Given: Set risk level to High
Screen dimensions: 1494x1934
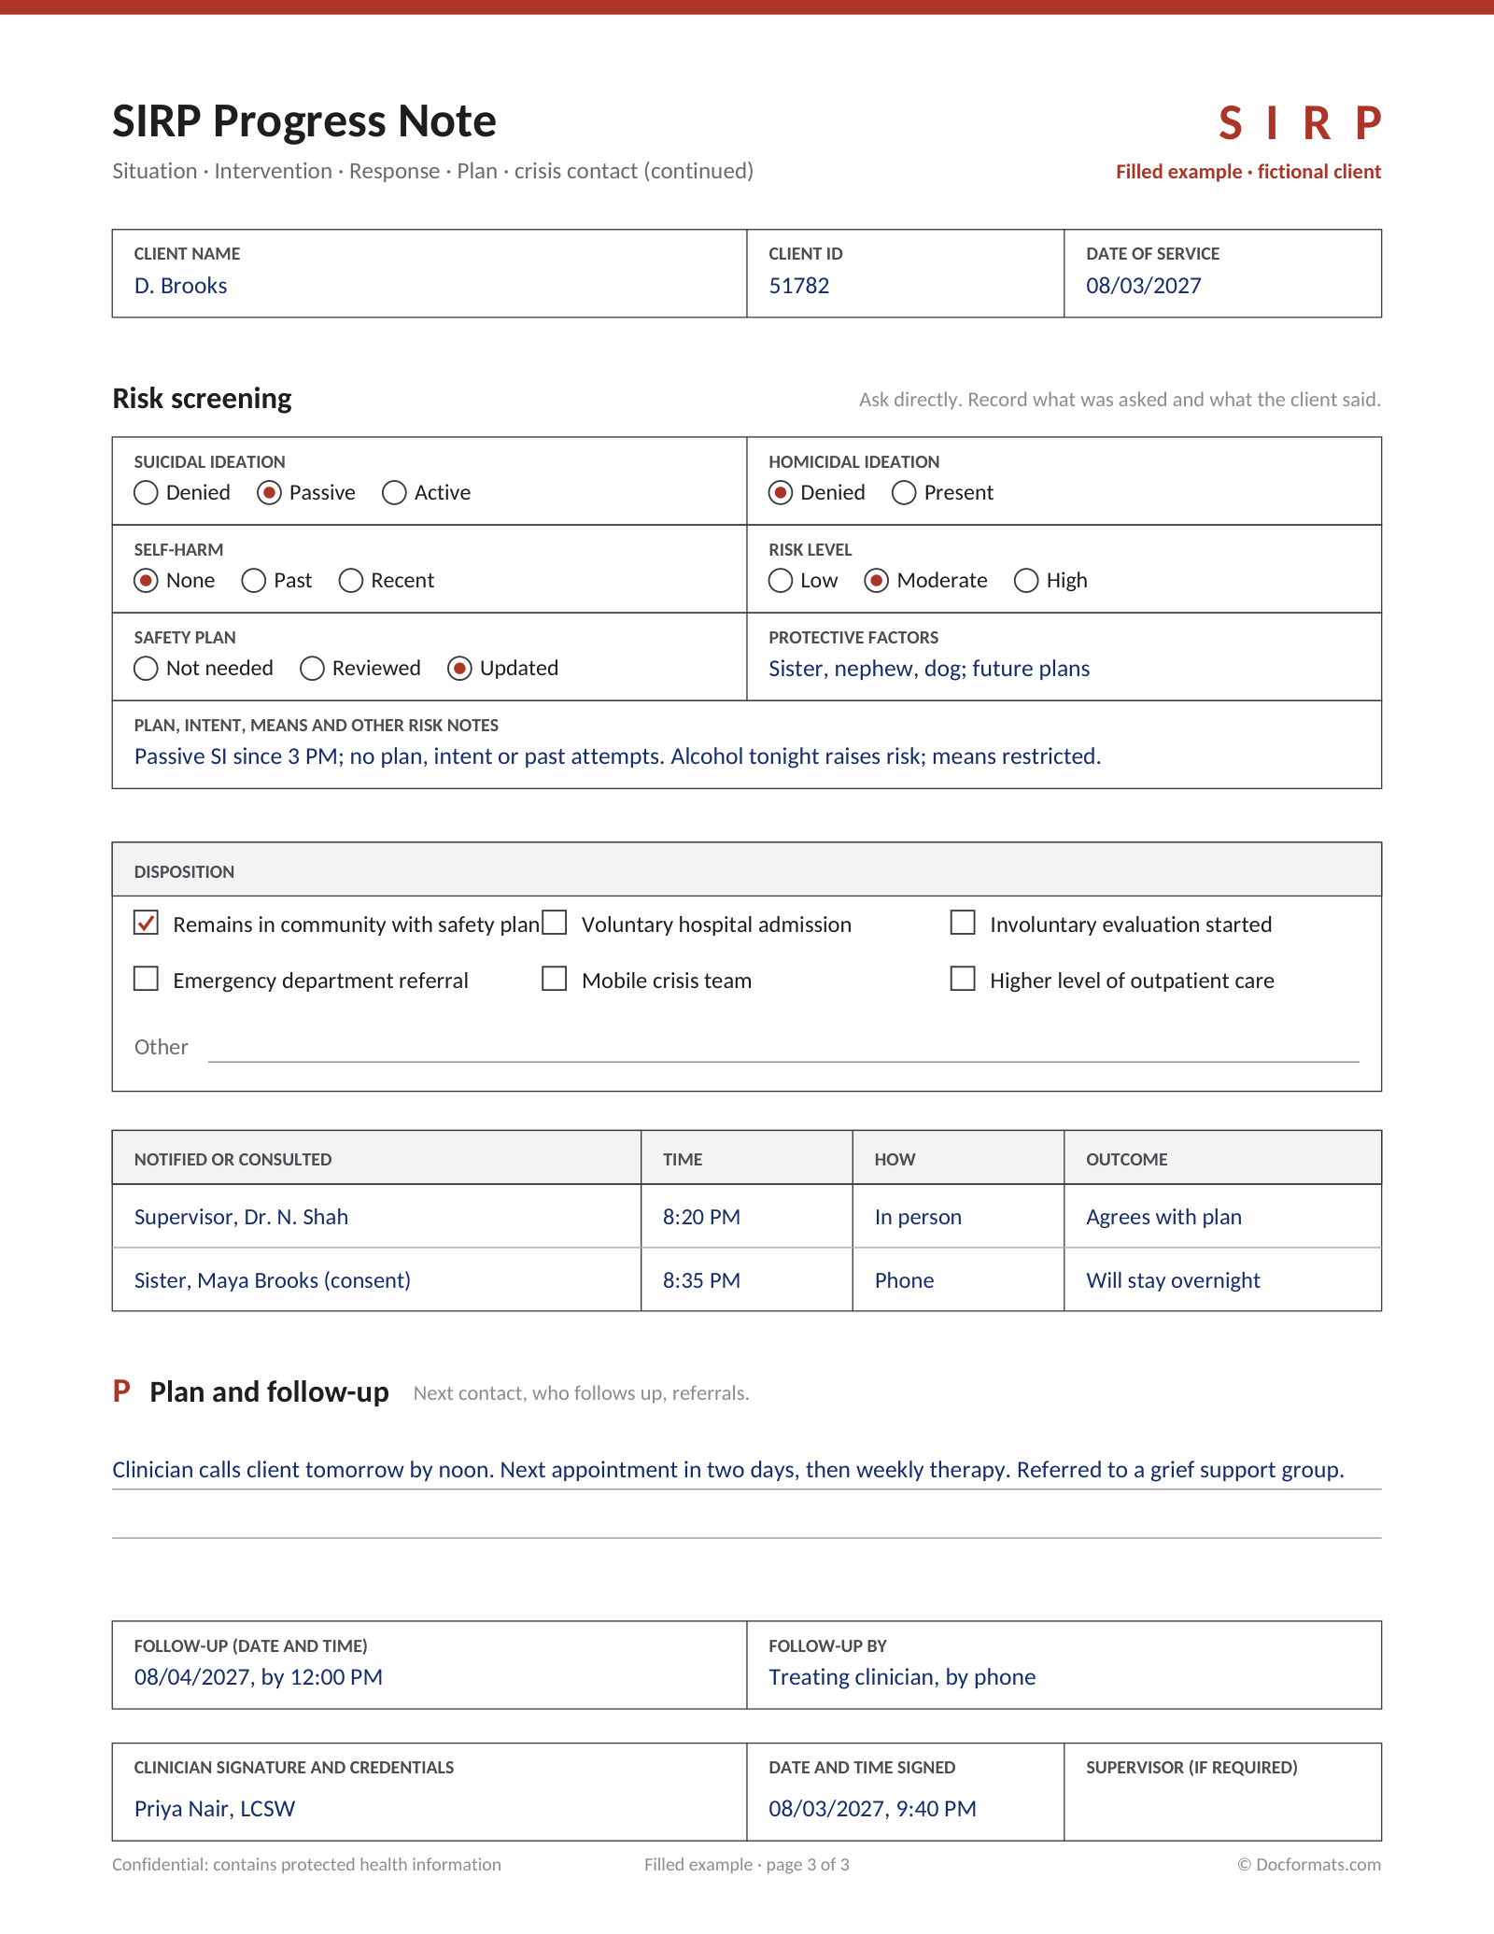Looking at the screenshot, I should click(1026, 580).
